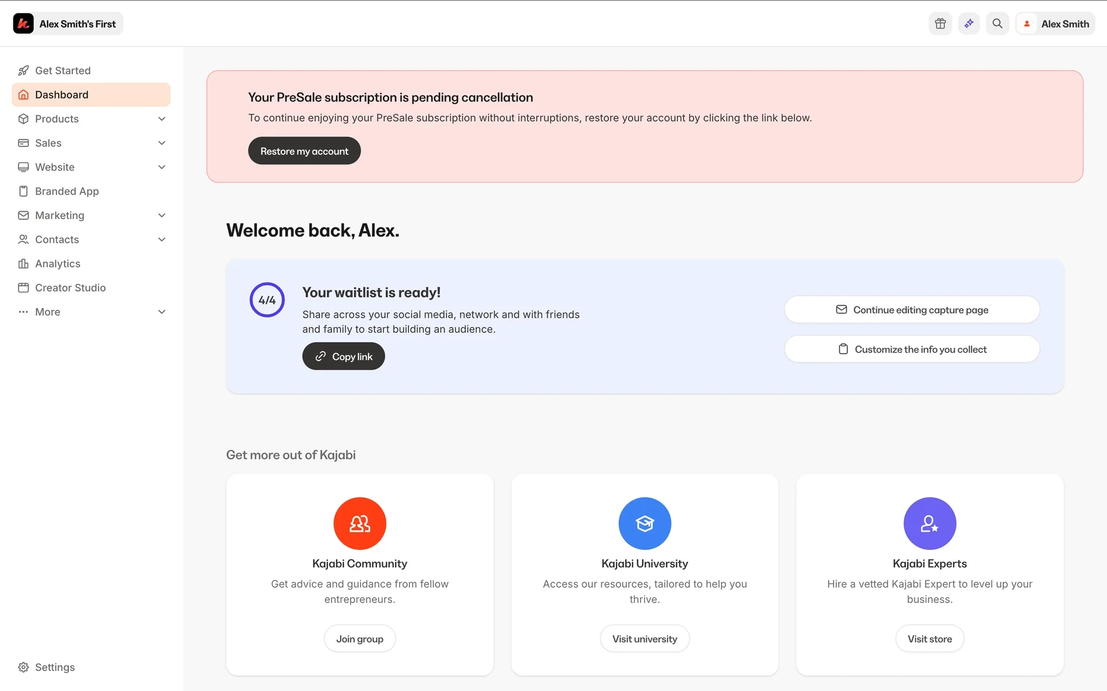Click the Get Started rocket icon
Image resolution: width=1107 pixels, height=691 pixels.
(23, 70)
